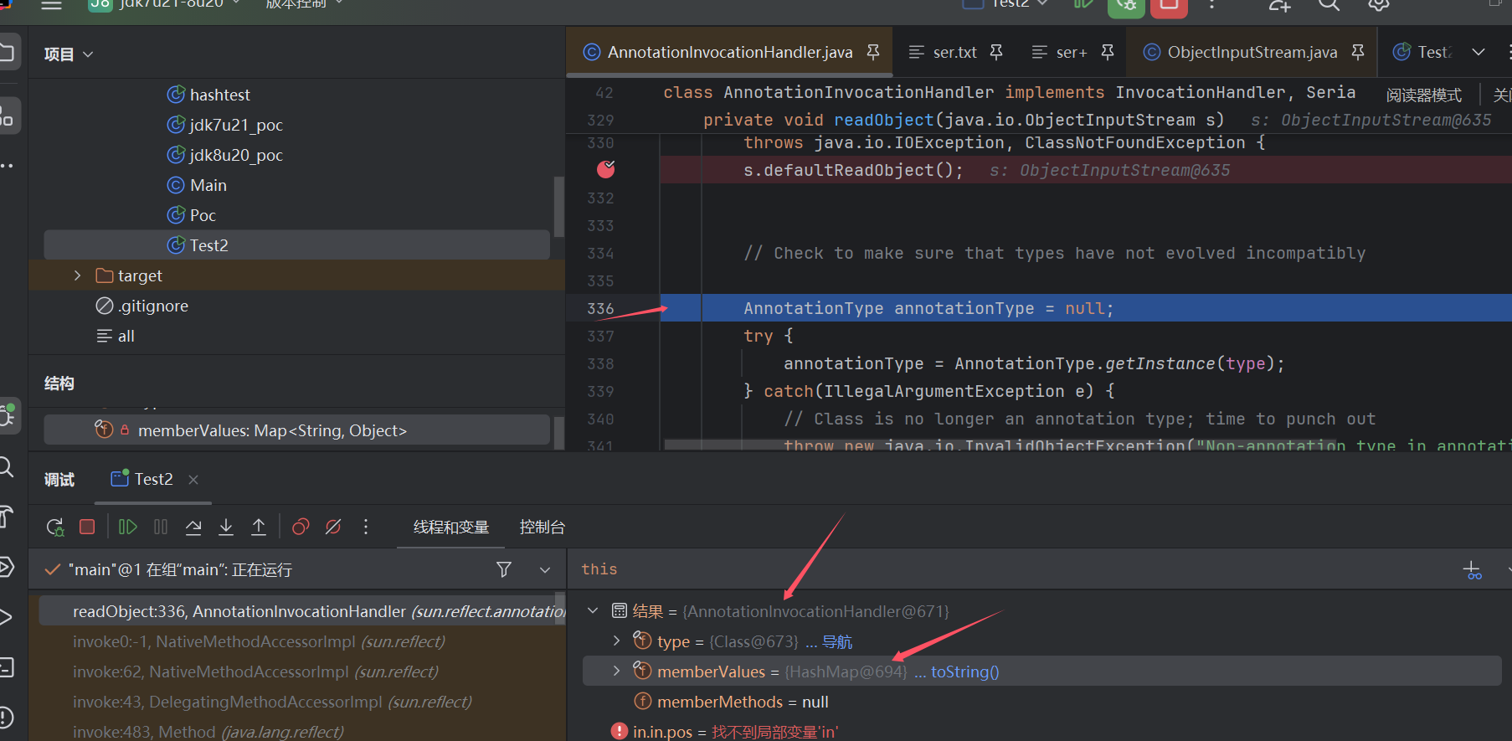
Task: Rerun the Test2 debug session
Action: pyautogui.click(x=55, y=527)
